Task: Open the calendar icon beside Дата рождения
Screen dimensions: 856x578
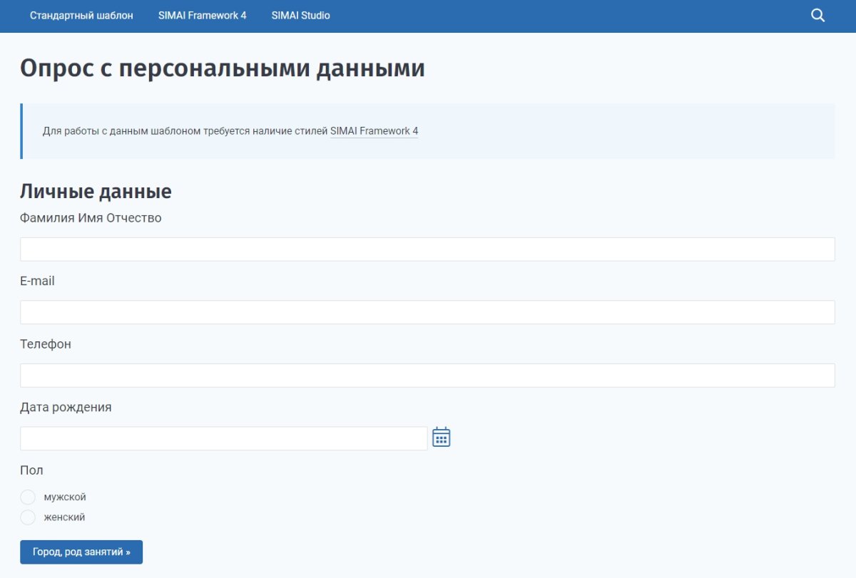Action: click(442, 437)
